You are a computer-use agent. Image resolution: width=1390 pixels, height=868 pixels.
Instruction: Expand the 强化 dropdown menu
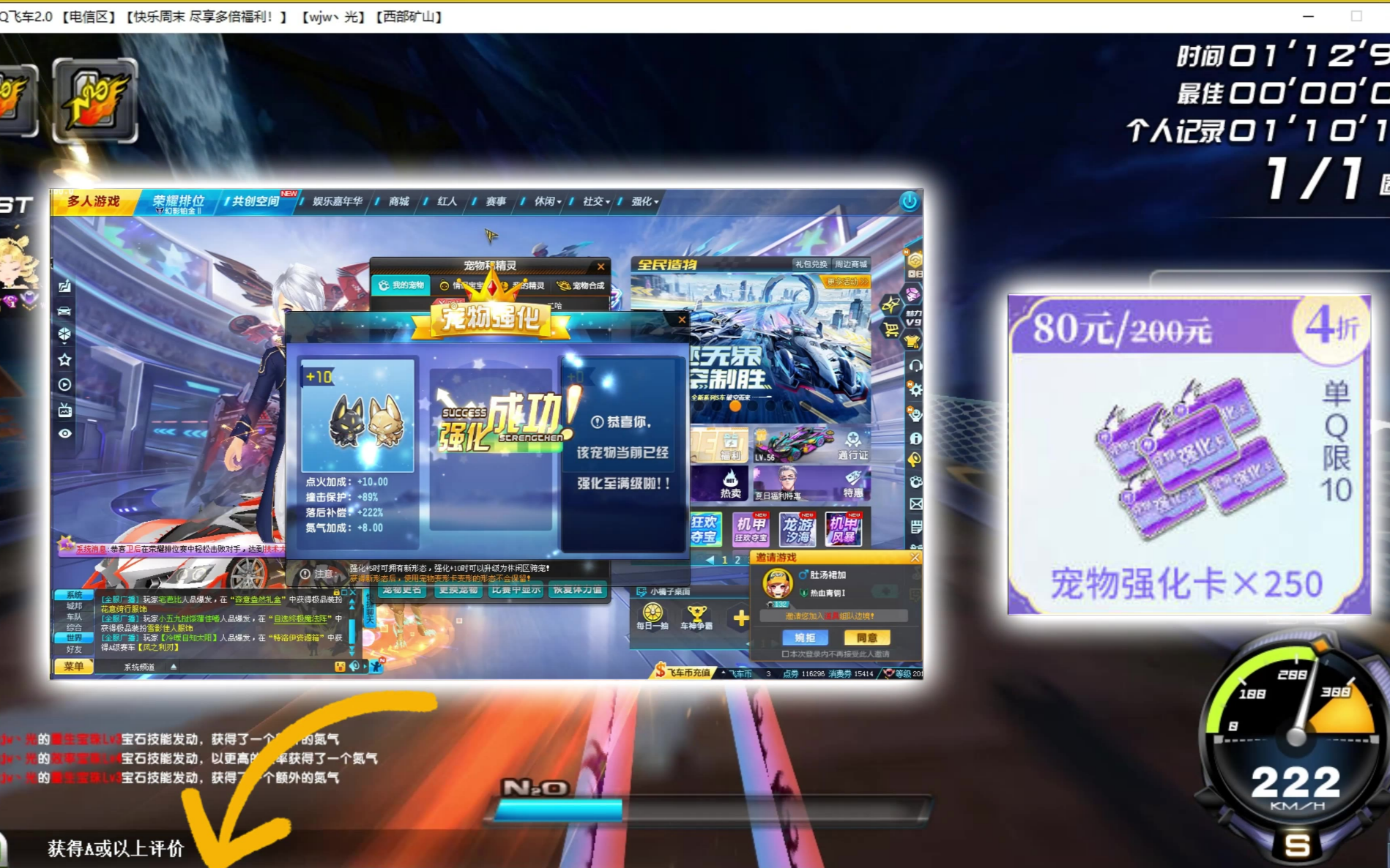(x=644, y=201)
